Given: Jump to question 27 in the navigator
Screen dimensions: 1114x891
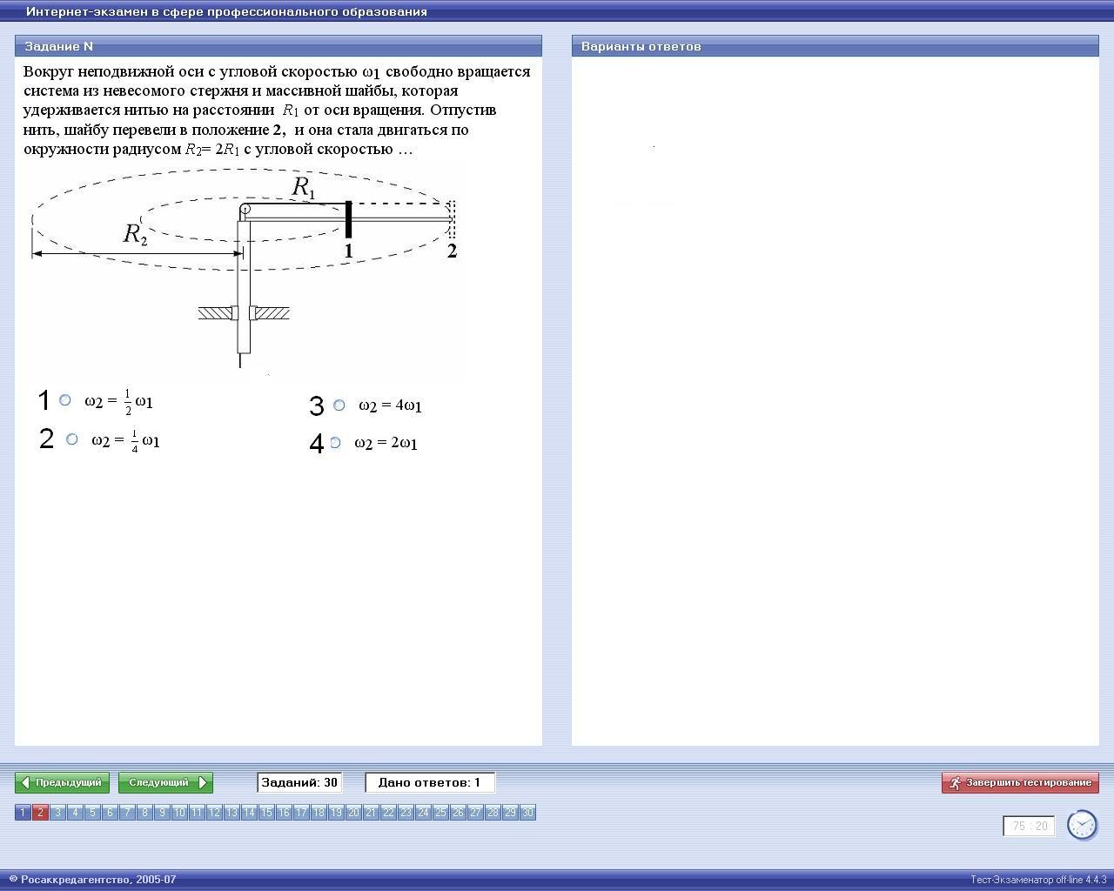Looking at the screenshot, I should [x=475, y=813].
